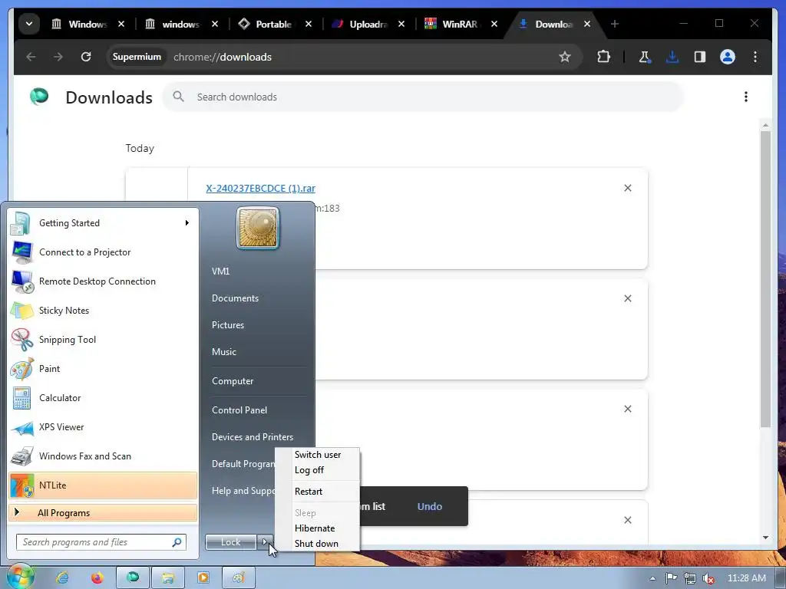Show hidden tray icons arrow
786x589 pixels.
(652, 578)
